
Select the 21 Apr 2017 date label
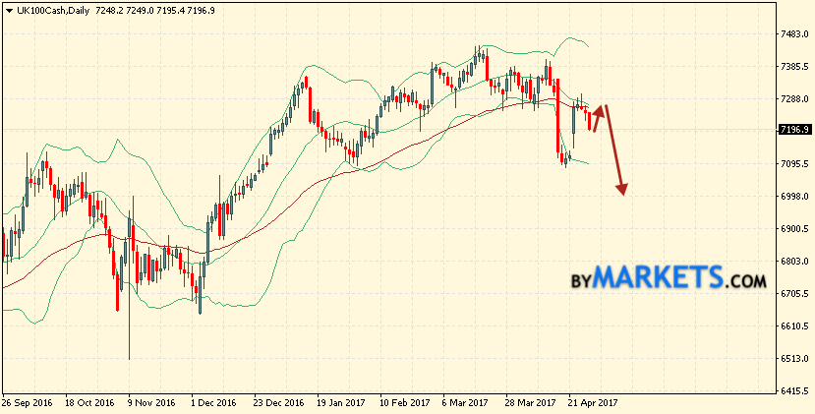click(x=593, y=403)
